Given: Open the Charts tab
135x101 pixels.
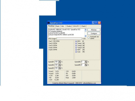Looking at the screenshot, I should tap(83, 26).
